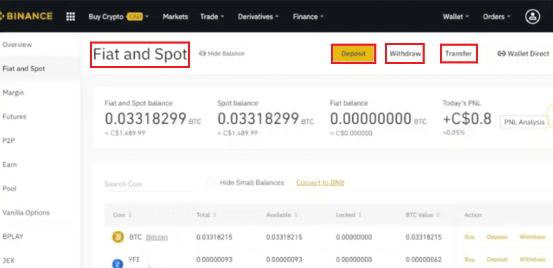Click Withdraw in YFI row
The height and width of the screenshot is (268, 553).
point(532,260)
